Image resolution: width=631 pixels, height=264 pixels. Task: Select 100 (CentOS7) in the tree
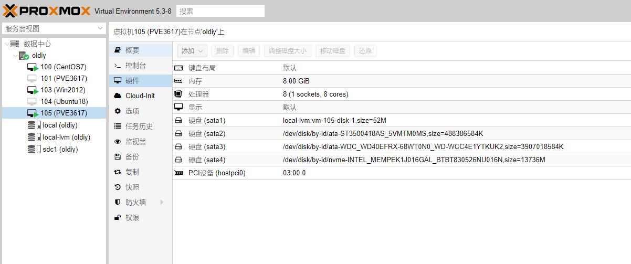[x=64, y=67]
